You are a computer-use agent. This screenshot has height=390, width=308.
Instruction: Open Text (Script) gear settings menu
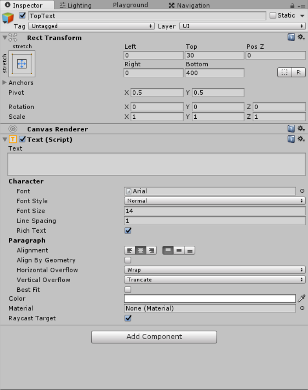pyautogui.click(x=301, y=139)
